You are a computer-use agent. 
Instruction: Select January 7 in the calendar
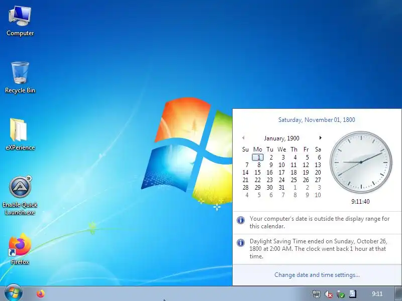(x=246, y=165)
